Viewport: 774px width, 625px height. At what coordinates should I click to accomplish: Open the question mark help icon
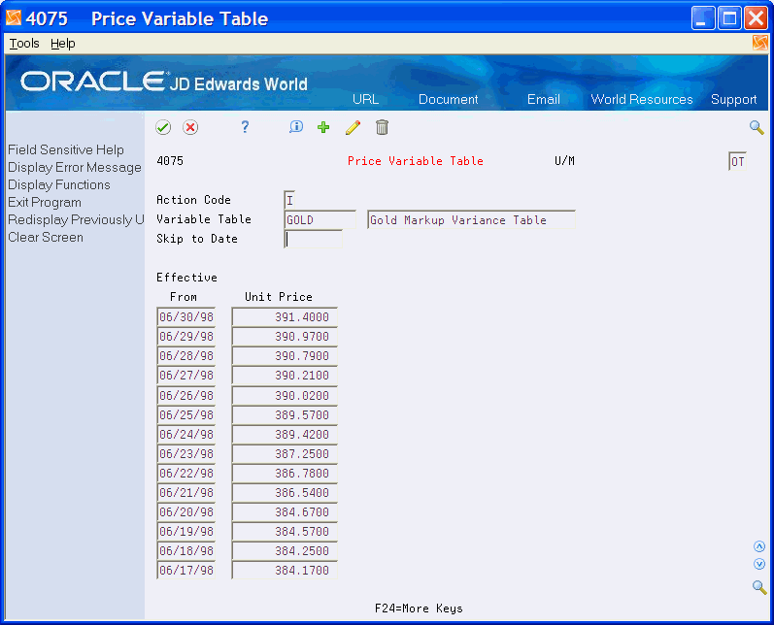(245, 127)
